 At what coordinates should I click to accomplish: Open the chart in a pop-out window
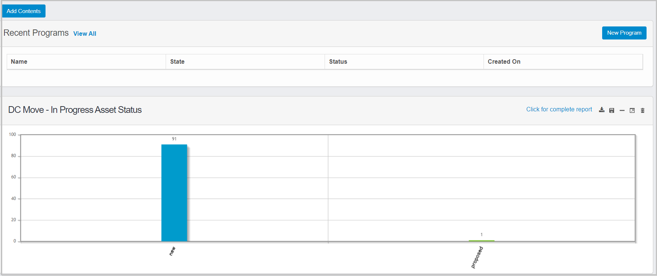(632, 110)
